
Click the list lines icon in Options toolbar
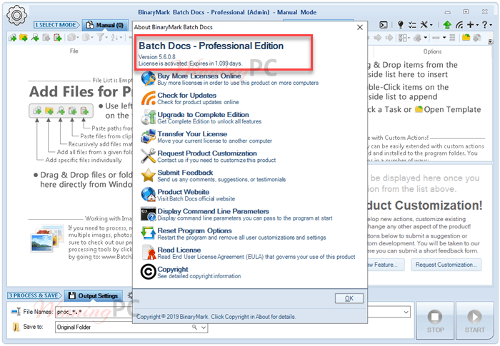point(452,38)
